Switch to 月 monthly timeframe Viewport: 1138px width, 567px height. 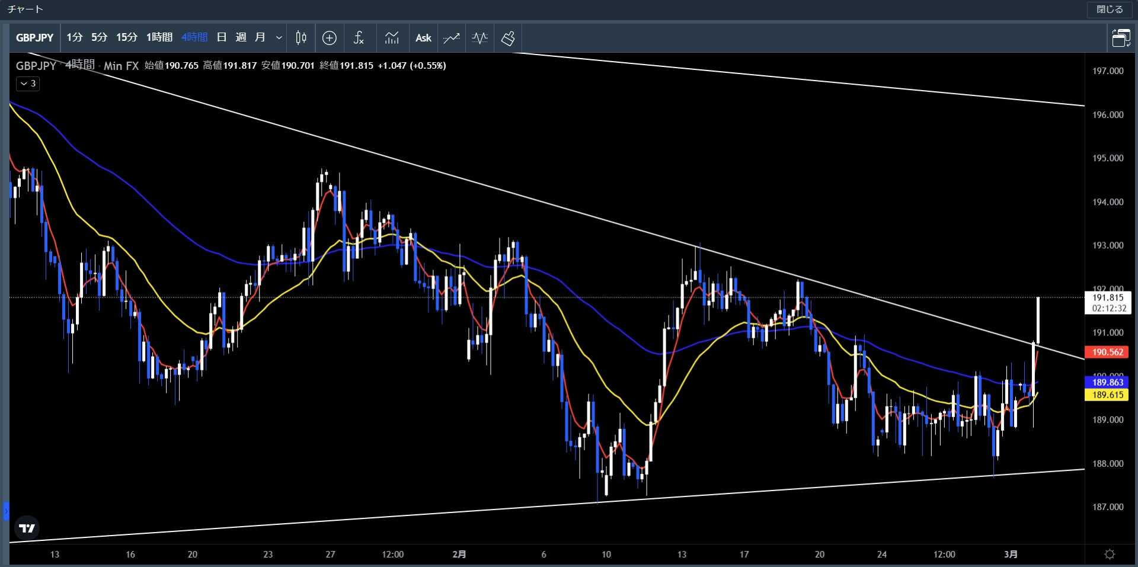pos(260,37)
